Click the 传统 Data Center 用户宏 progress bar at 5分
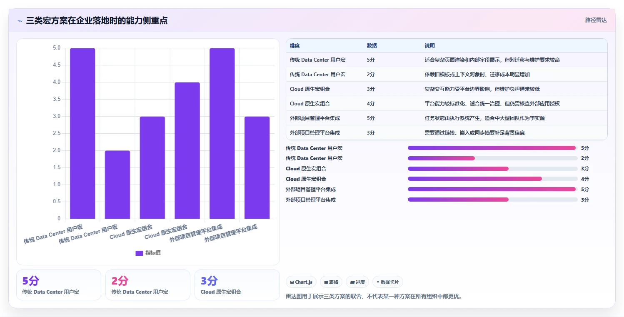Image resolution: width=624 pixels, height=317 pixels. click(493, 148)
